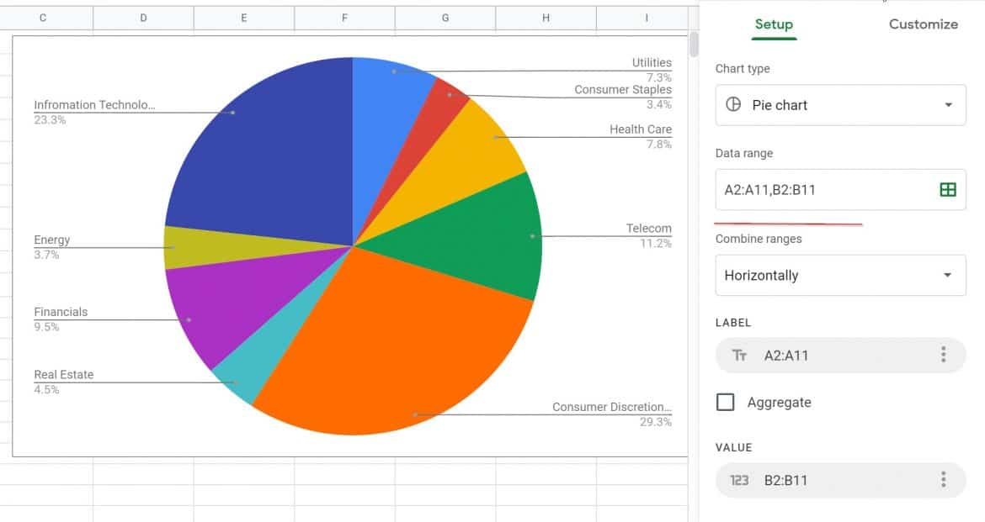Screen dimensions: 985x522
Task: Toggle Aggregate off after checking it
Action: coord(725,402)
